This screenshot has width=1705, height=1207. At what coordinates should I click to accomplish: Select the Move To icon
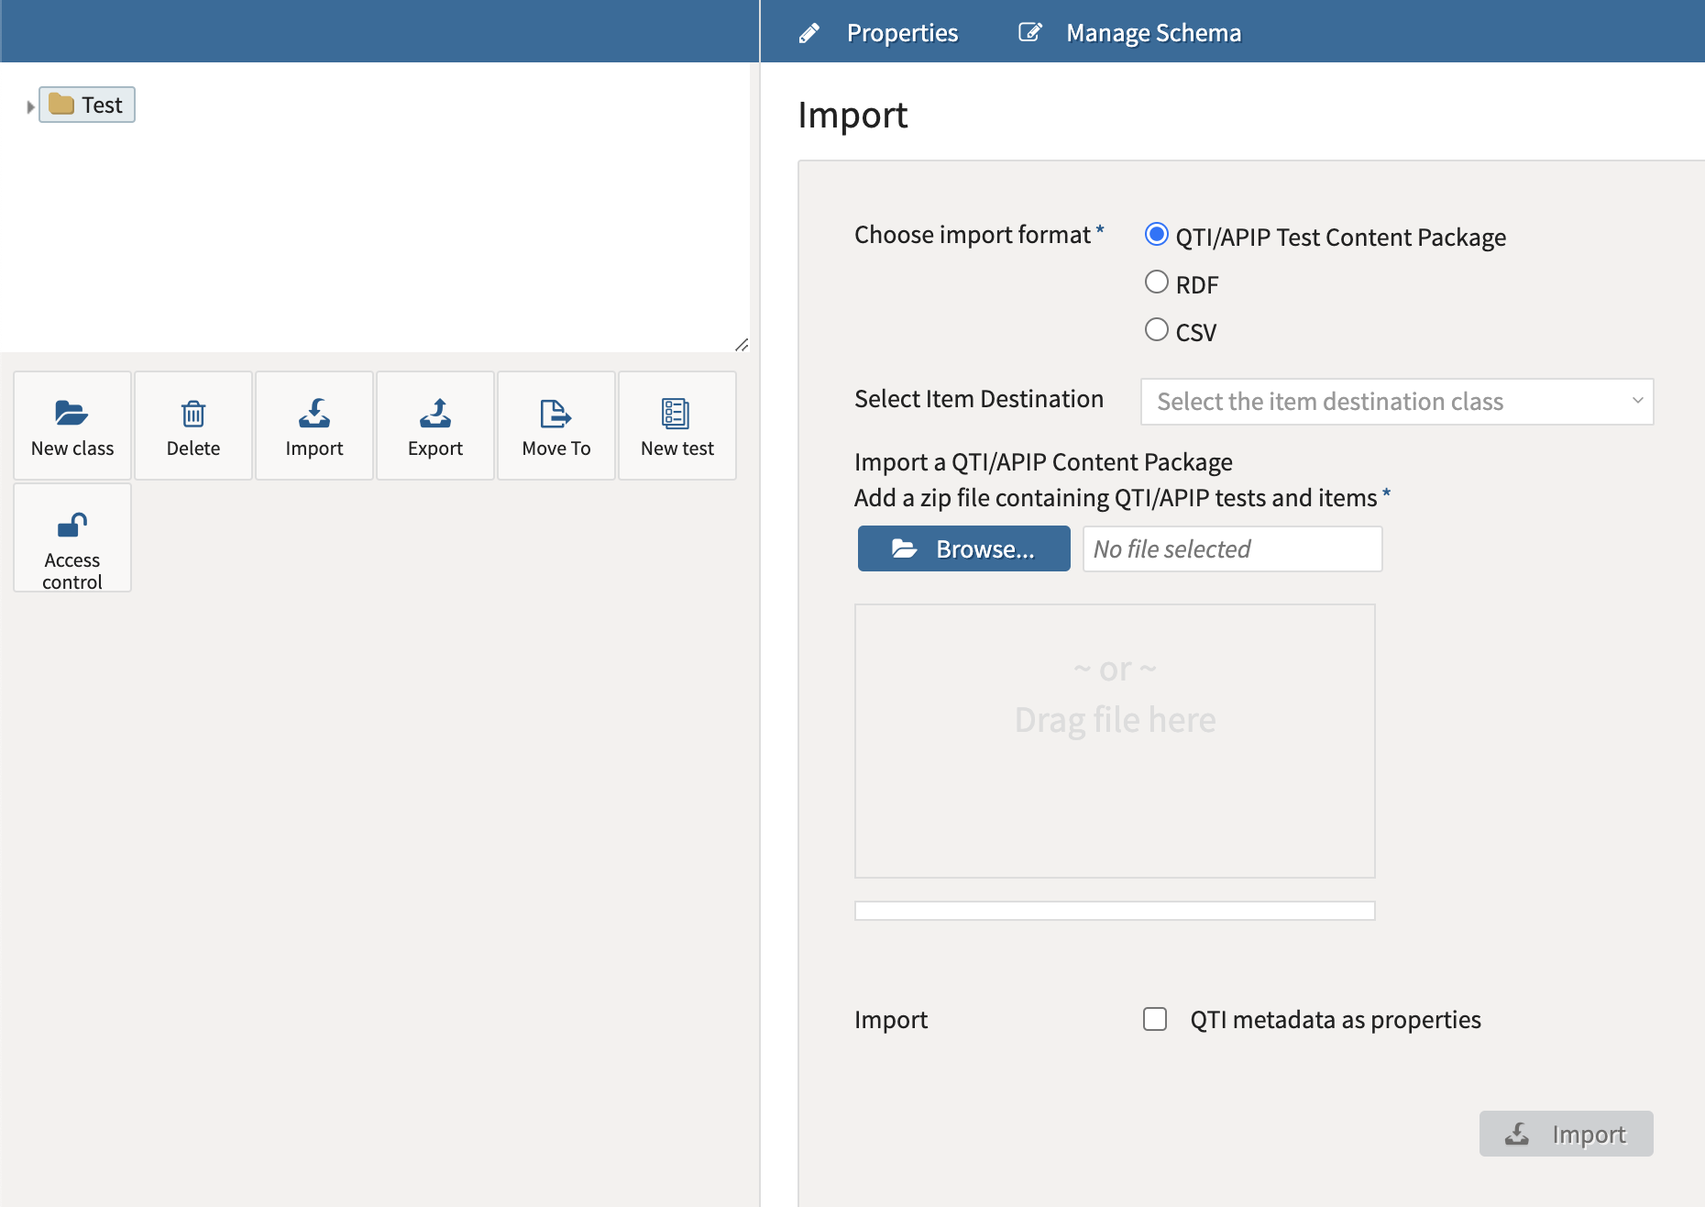[555, 414]
